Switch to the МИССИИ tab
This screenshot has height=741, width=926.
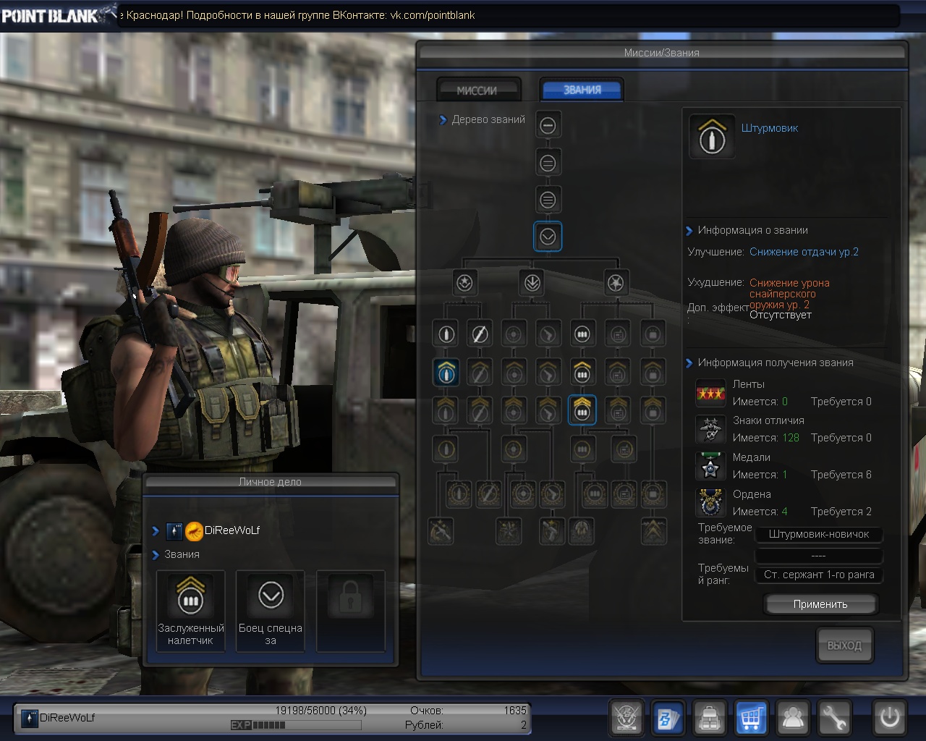coord(477,90)
